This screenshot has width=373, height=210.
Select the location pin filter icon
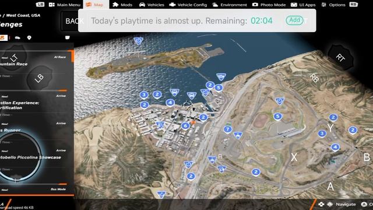29,37
